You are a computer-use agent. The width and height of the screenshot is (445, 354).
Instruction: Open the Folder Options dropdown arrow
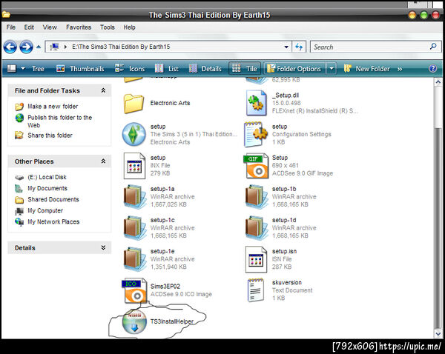[332, 69]
